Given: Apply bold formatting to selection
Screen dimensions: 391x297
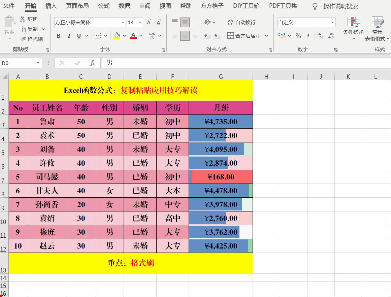Looking at the screenshot, I should point(58,36).
